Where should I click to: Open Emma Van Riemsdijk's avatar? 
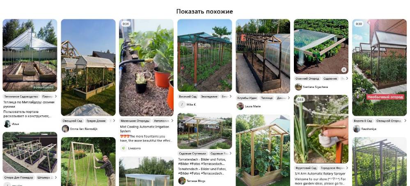(65, 129)
